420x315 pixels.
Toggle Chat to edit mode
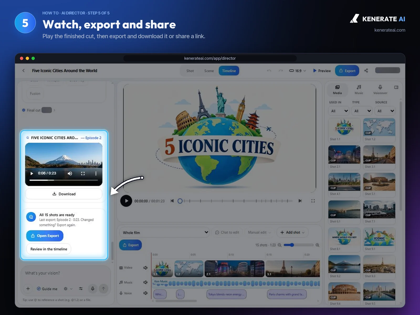tap(227, 232)
